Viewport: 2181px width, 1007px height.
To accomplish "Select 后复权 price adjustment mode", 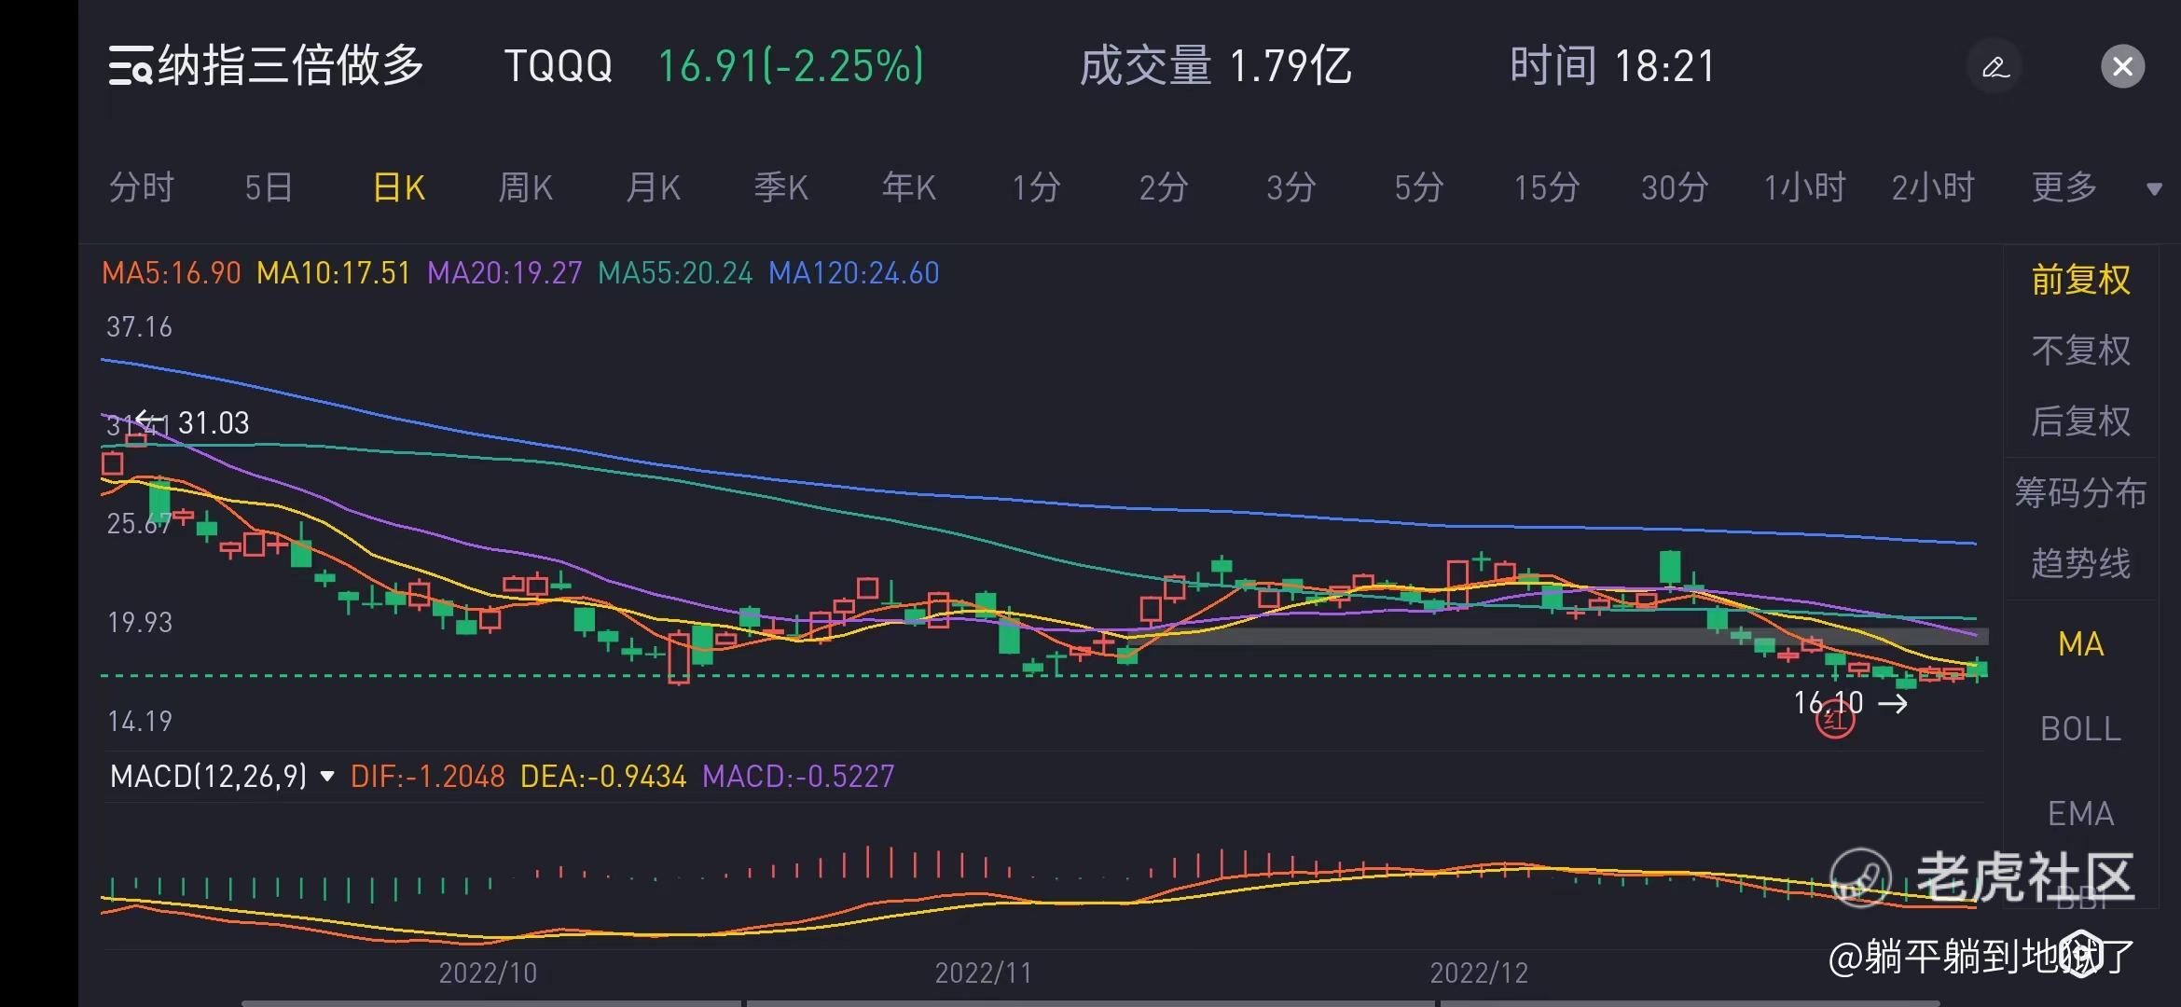I will 2081,421.
